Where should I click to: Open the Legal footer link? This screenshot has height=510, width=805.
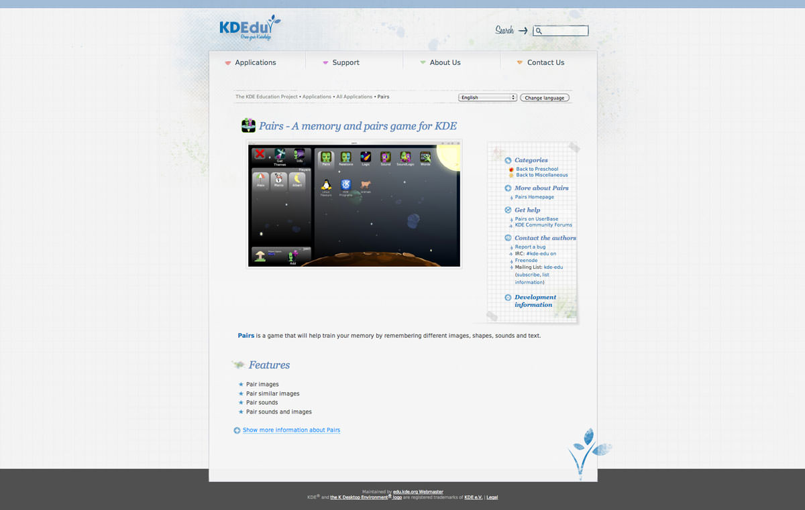click(492, 497)
